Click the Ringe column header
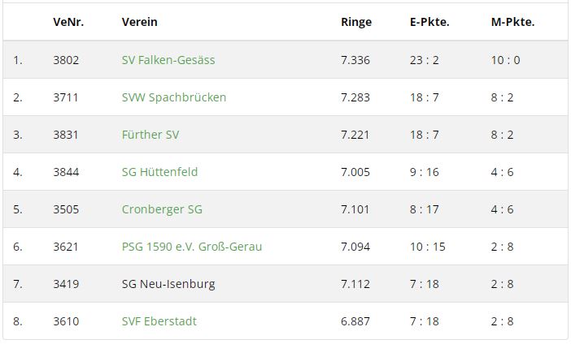This screenshot has width=571, height=344. (x=356, y=22)
